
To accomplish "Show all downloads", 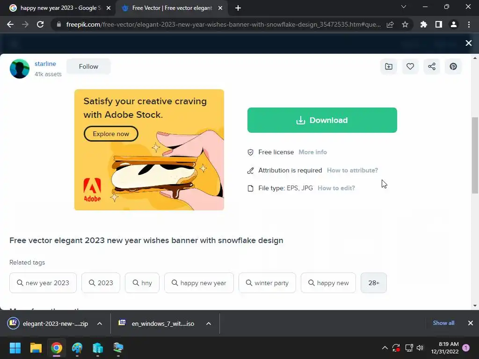I will tap(443, 323).
